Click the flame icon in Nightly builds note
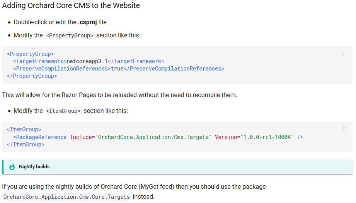 point(12,167)
